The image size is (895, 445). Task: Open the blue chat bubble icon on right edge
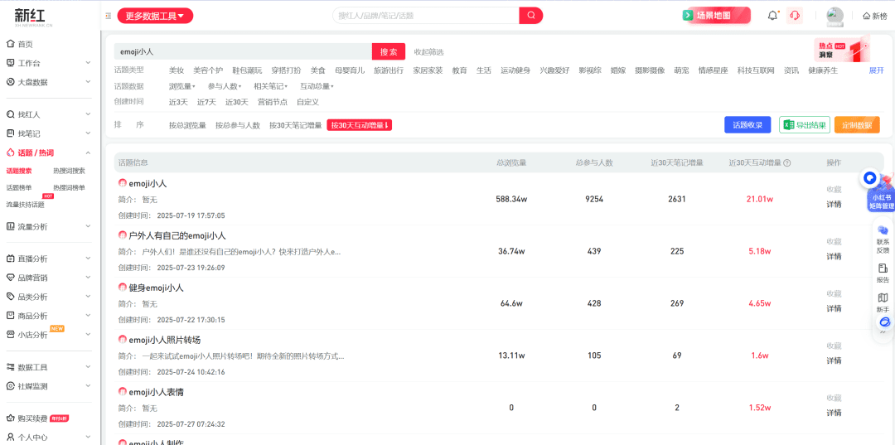coord(870,178)
